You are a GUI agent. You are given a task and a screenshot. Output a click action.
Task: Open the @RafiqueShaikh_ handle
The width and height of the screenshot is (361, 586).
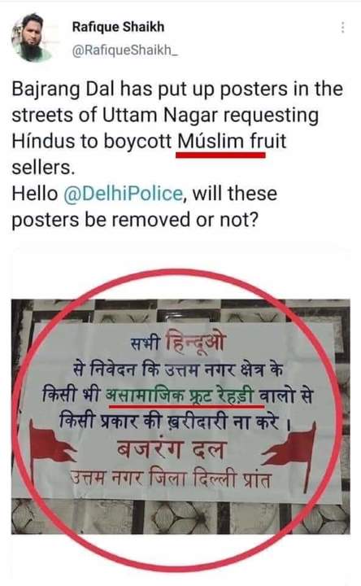[x=124, y=50]
